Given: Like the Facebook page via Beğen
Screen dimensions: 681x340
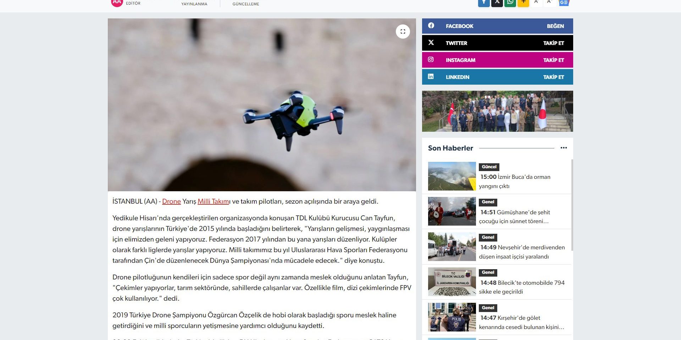Looking at the screenshot, I should click(555, 26).
